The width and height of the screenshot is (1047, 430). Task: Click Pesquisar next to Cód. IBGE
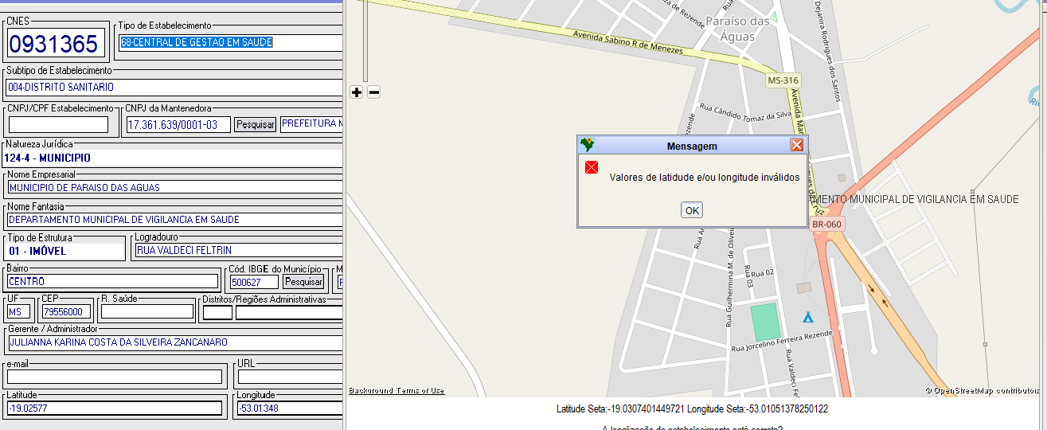[303, 282]
